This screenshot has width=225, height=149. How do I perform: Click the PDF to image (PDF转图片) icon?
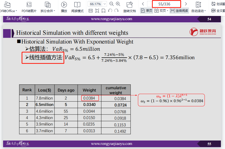(x=29, y=4)
